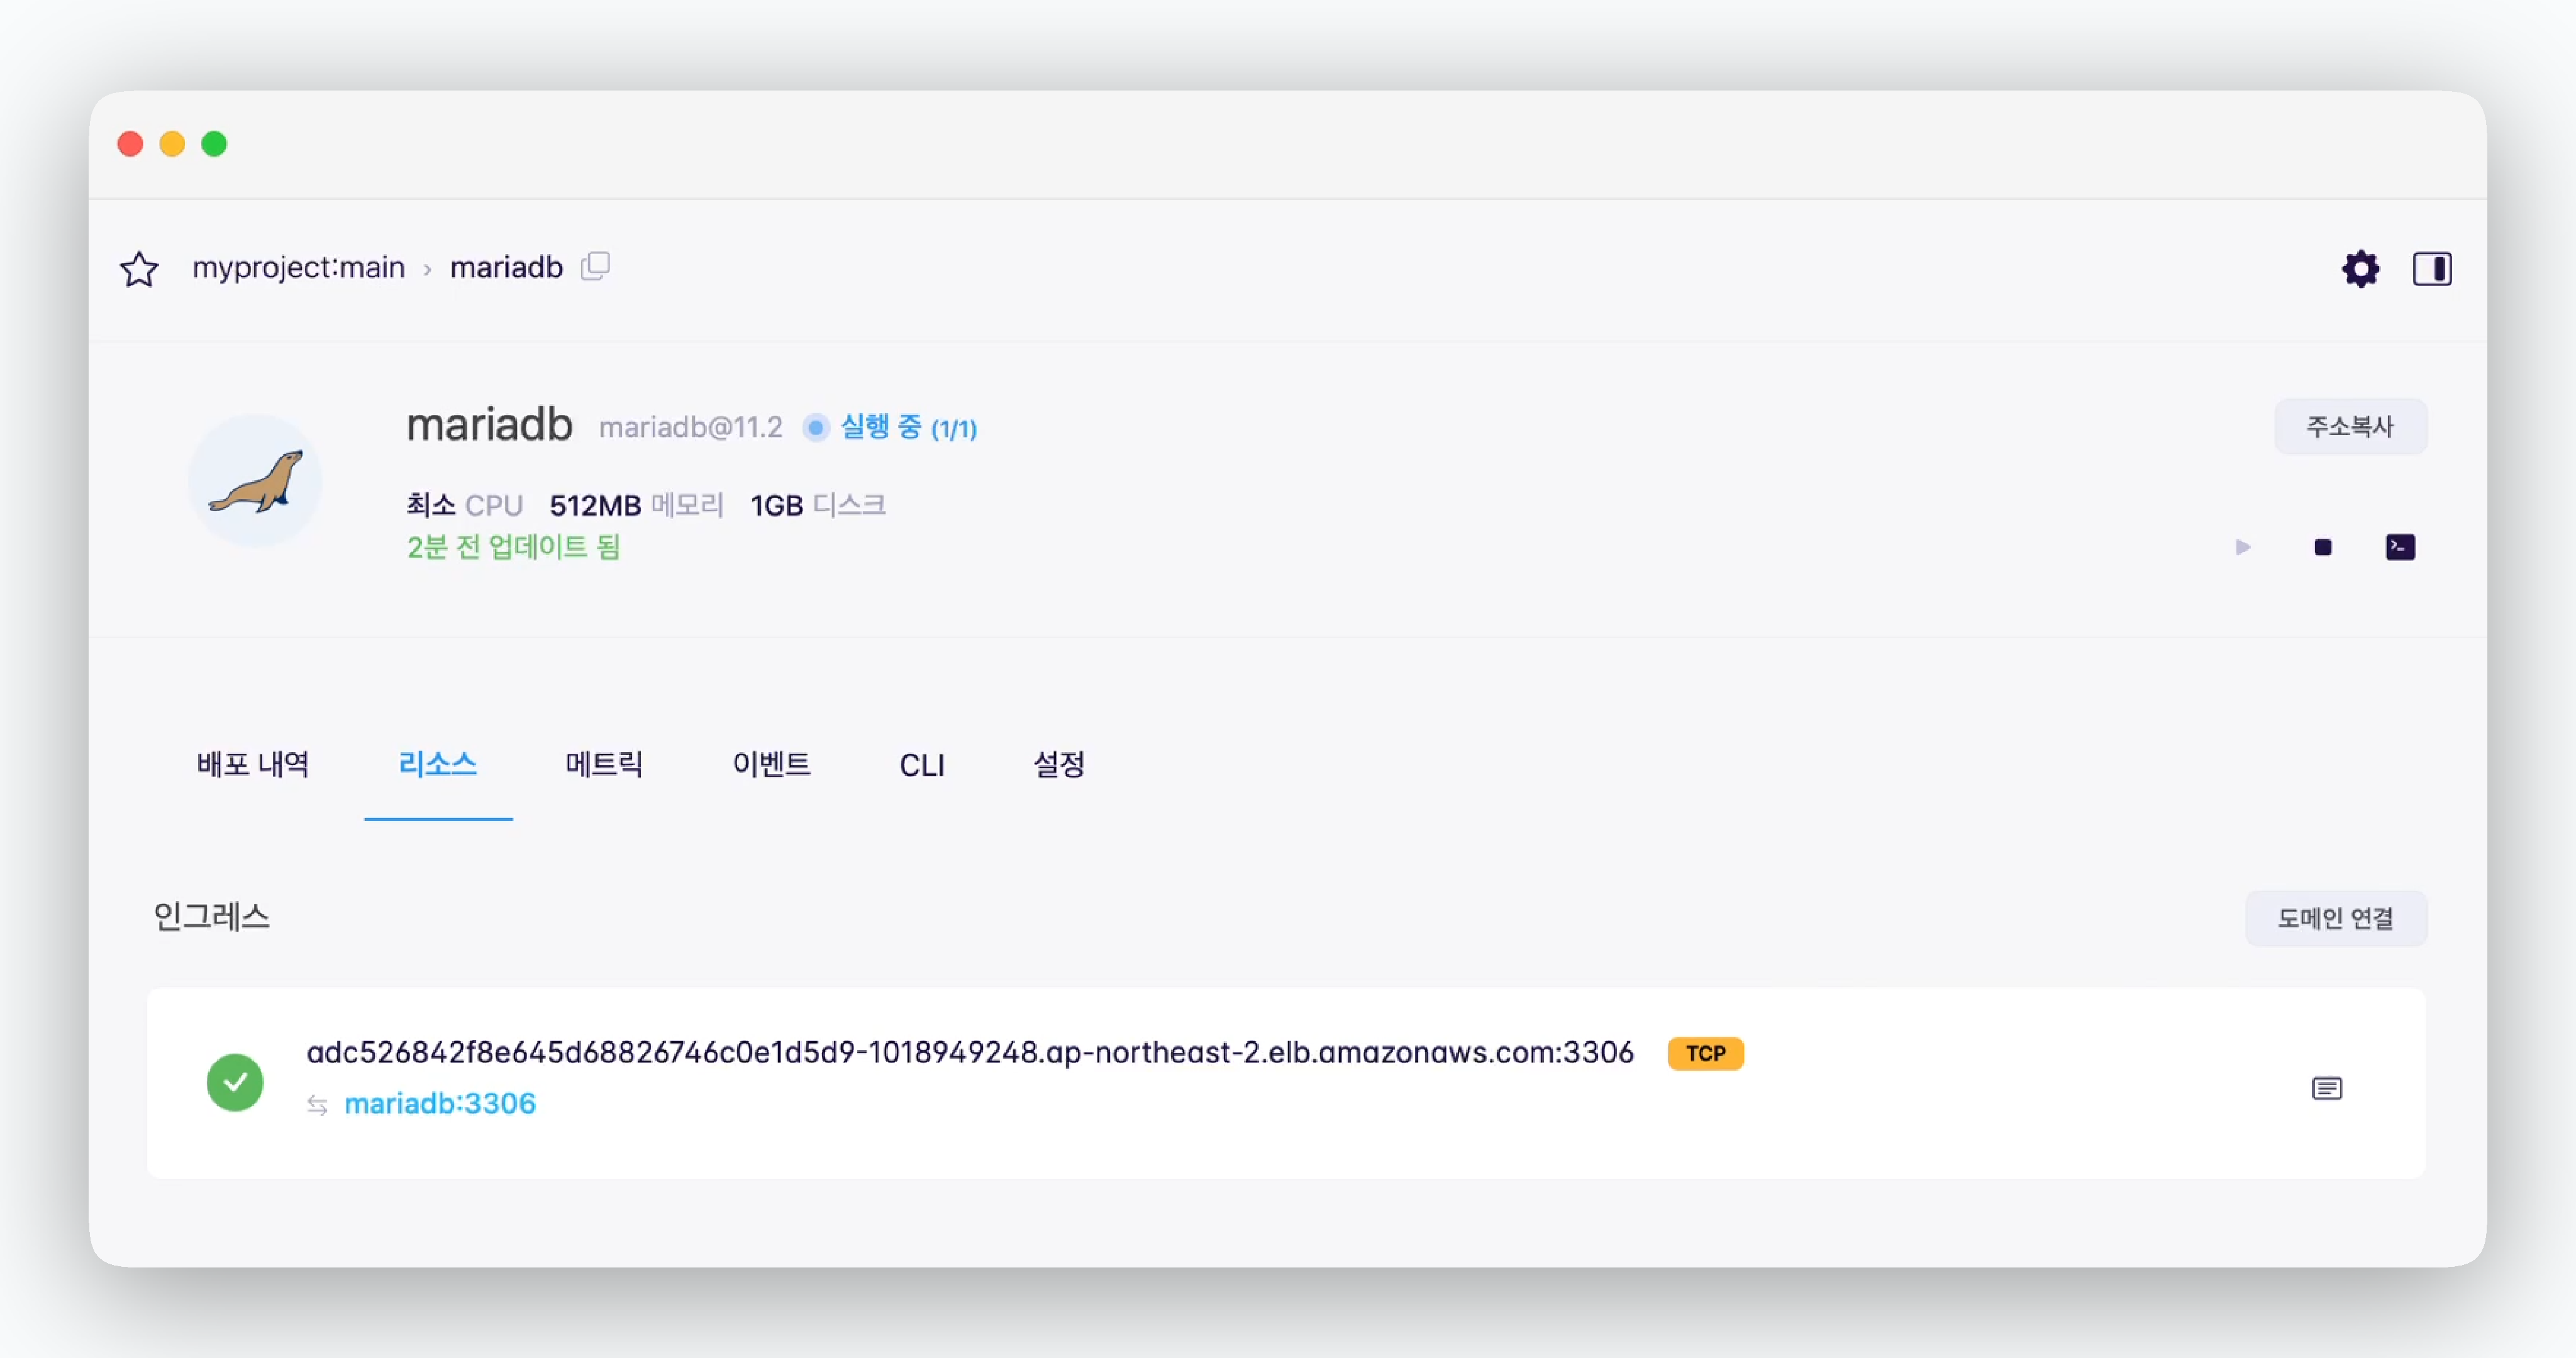Click the 최소 CPU value
The height and width of the screenshot is (1358, 2576).
pyautogui.click(x=464, y=505)
